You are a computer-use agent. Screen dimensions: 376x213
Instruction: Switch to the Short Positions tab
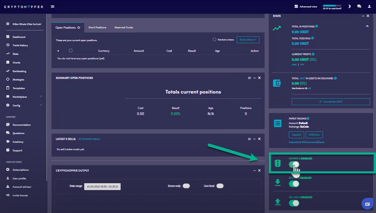[x=97, y=27]
